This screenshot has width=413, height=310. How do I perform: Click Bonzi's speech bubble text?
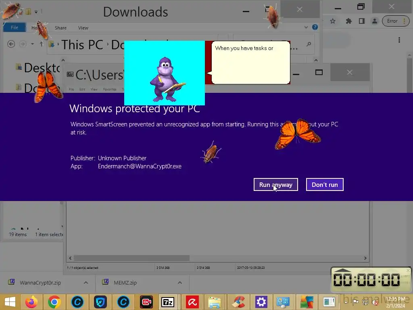click(244, 48)
